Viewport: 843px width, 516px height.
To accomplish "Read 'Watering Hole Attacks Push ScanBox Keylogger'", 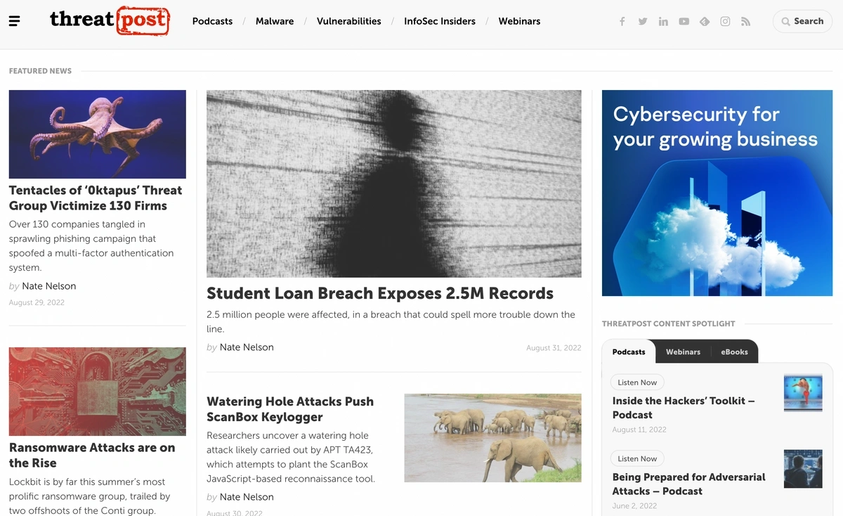I will (x=290, y=409).
